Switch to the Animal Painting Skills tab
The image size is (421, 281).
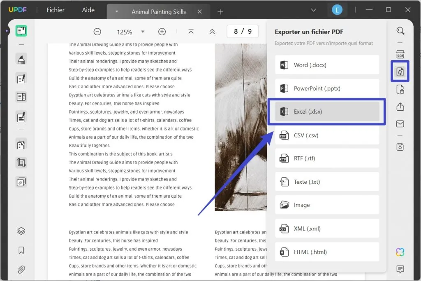coord(159,11)
